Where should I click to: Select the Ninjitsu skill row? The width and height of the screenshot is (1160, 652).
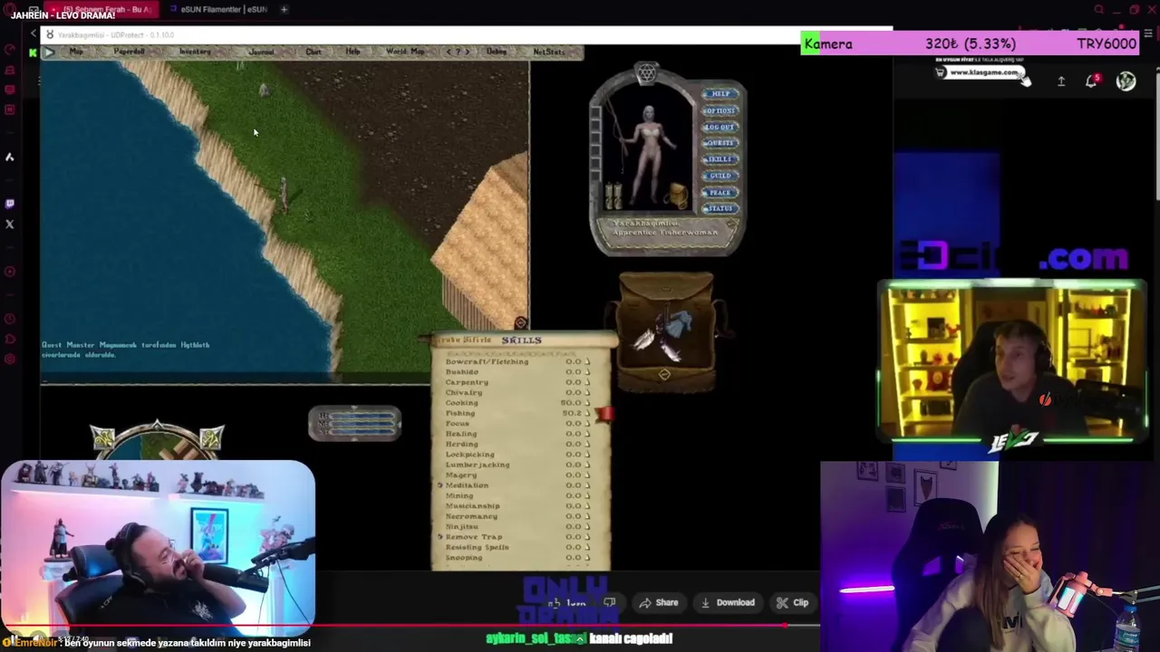point(517,526)
